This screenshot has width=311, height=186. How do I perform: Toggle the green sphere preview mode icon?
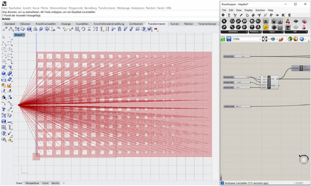[289, 39]
